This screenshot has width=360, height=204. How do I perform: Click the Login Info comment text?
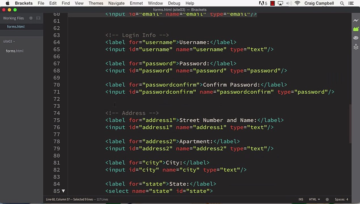tap(137, 35)
